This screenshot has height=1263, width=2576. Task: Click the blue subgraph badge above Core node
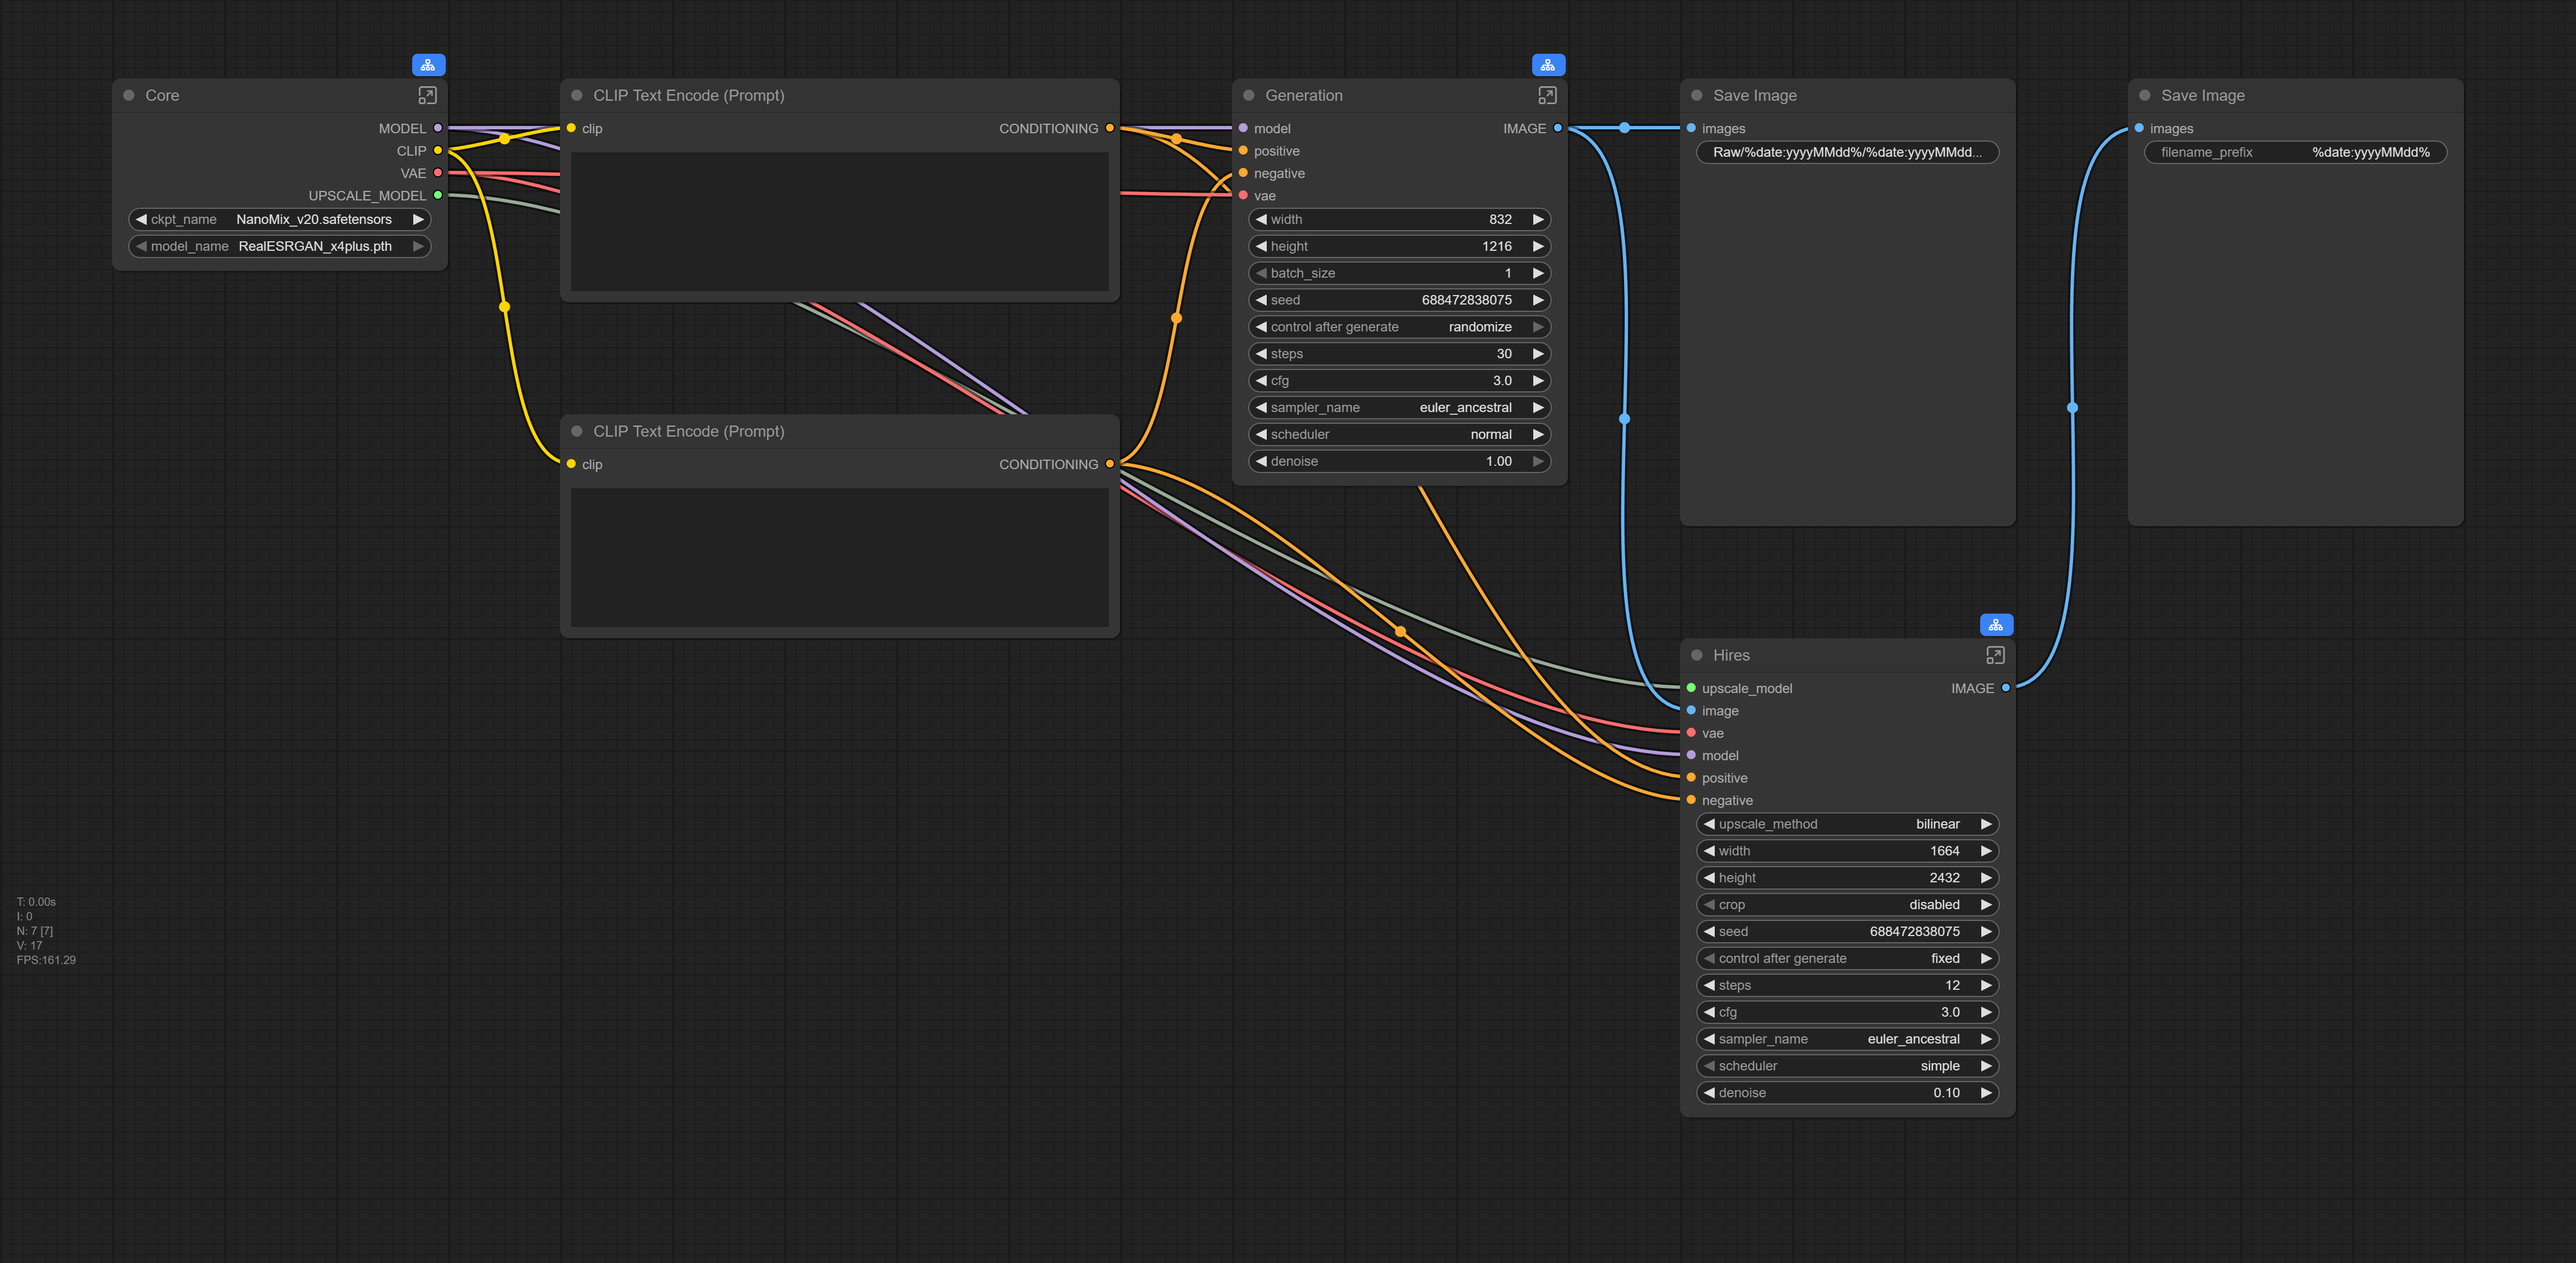coord(428,65)
